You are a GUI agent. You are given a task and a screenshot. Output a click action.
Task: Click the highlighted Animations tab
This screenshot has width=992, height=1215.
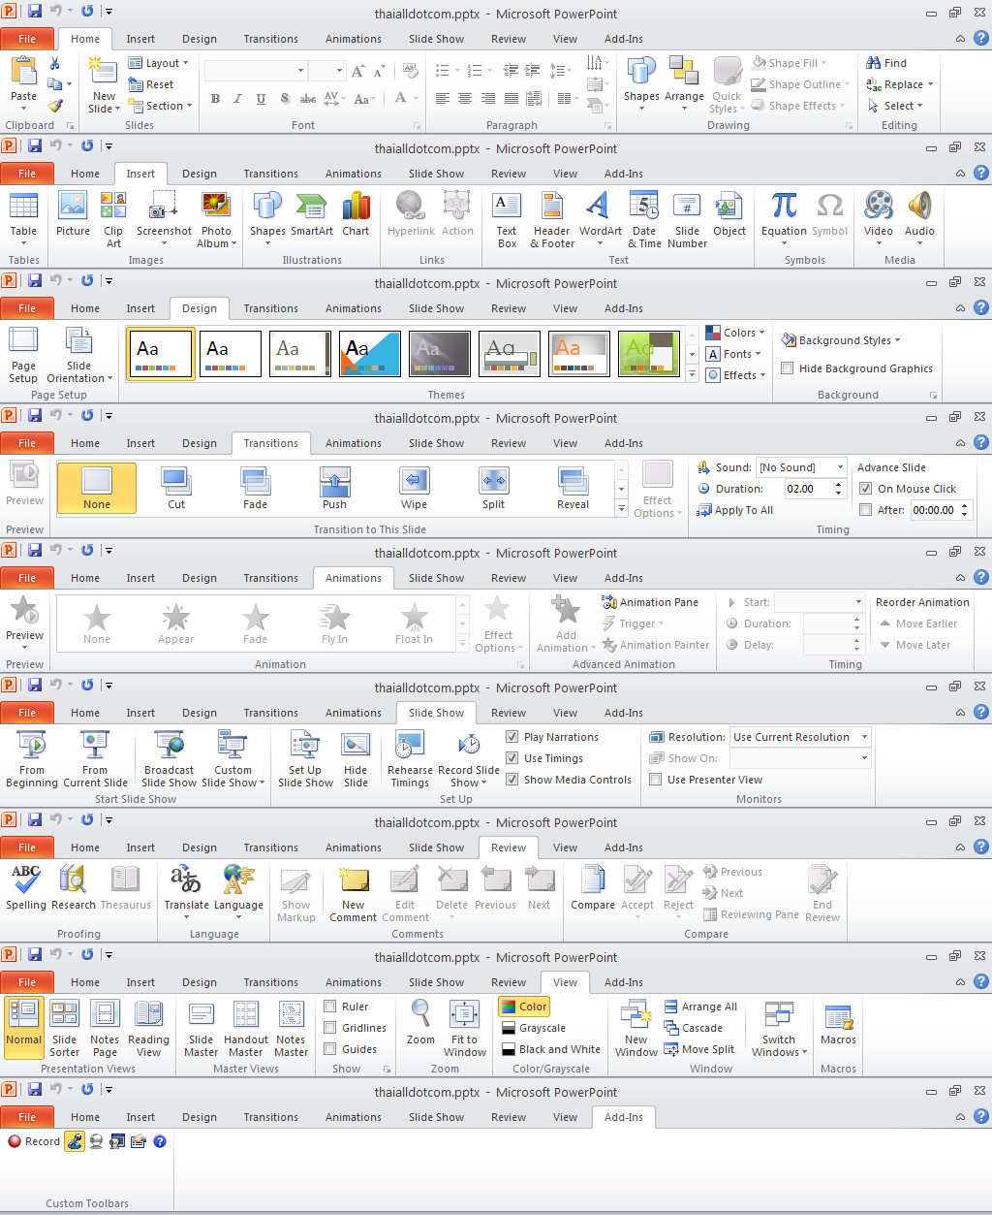point(354,578)
